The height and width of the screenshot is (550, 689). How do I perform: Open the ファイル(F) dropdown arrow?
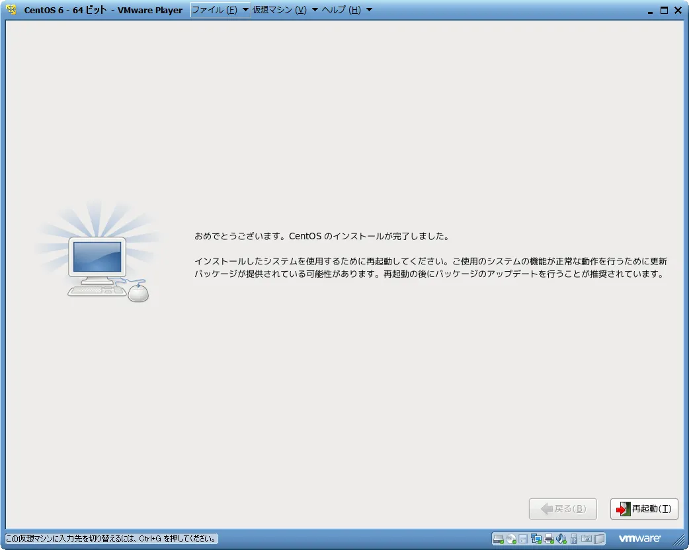245,10
